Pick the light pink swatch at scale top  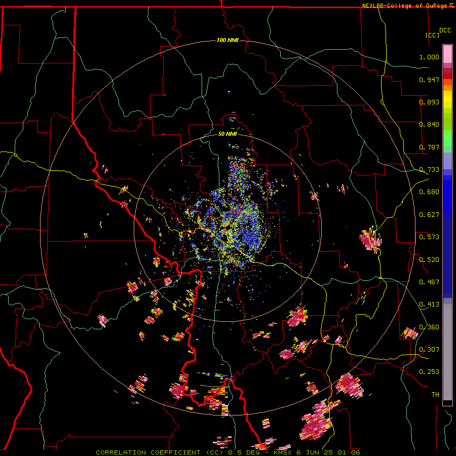[x=447, y=54]
